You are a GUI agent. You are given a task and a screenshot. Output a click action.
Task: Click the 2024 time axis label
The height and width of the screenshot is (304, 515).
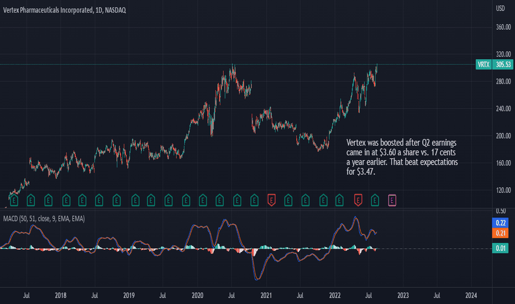tap(471, 296)
